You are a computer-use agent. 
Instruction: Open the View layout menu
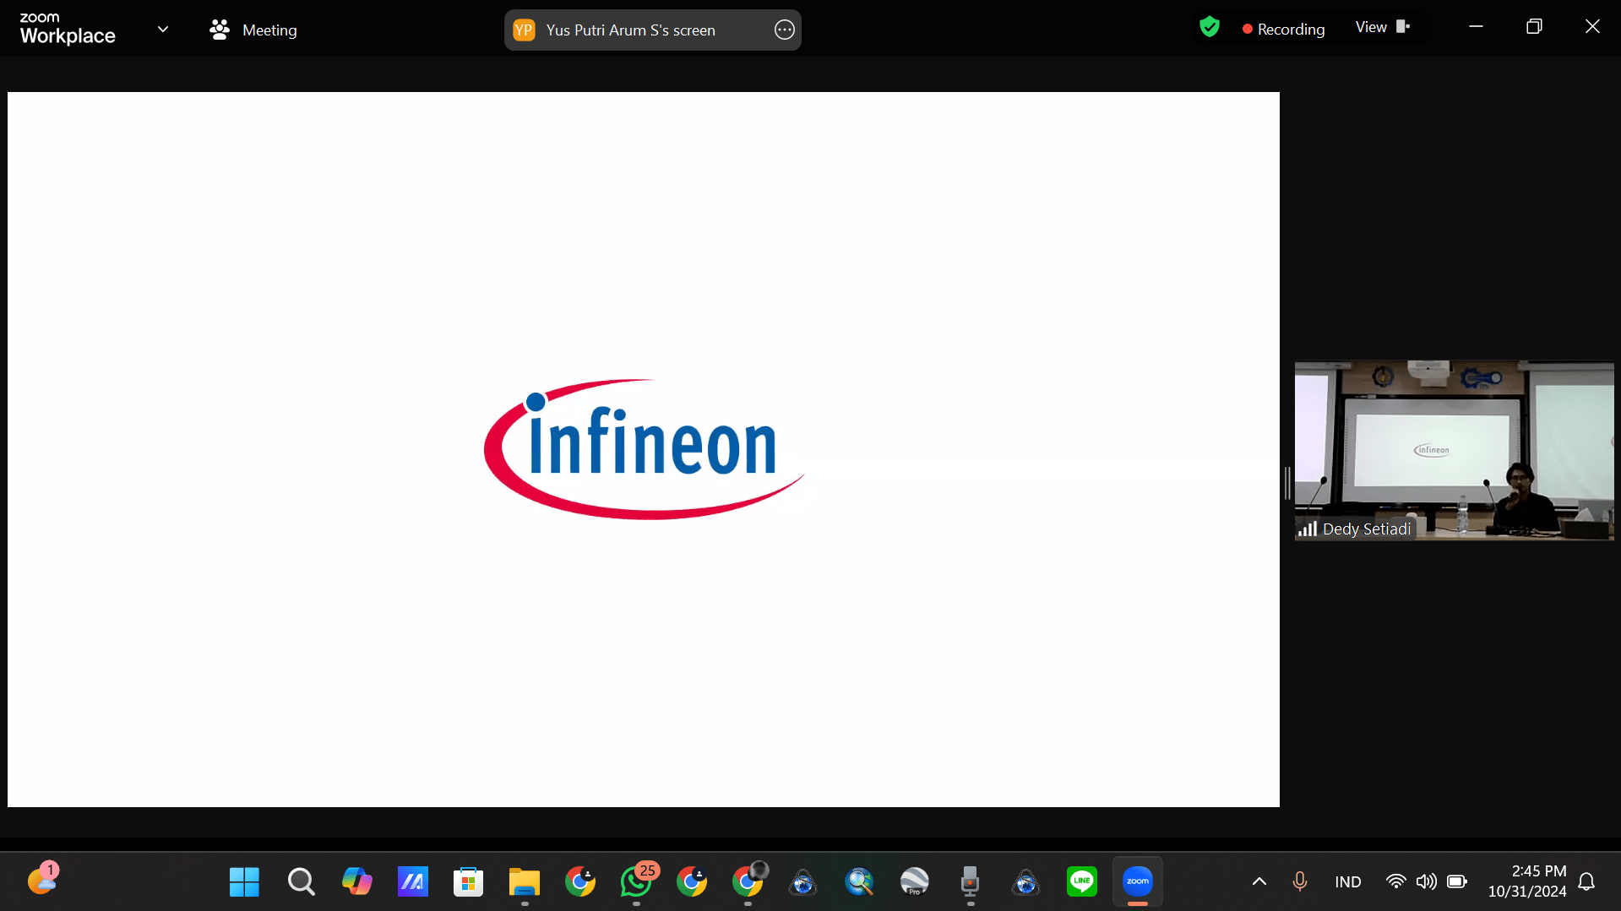tap(1383, 27)
